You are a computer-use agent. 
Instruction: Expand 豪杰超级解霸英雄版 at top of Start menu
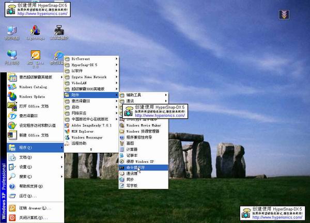coord(35,77)
